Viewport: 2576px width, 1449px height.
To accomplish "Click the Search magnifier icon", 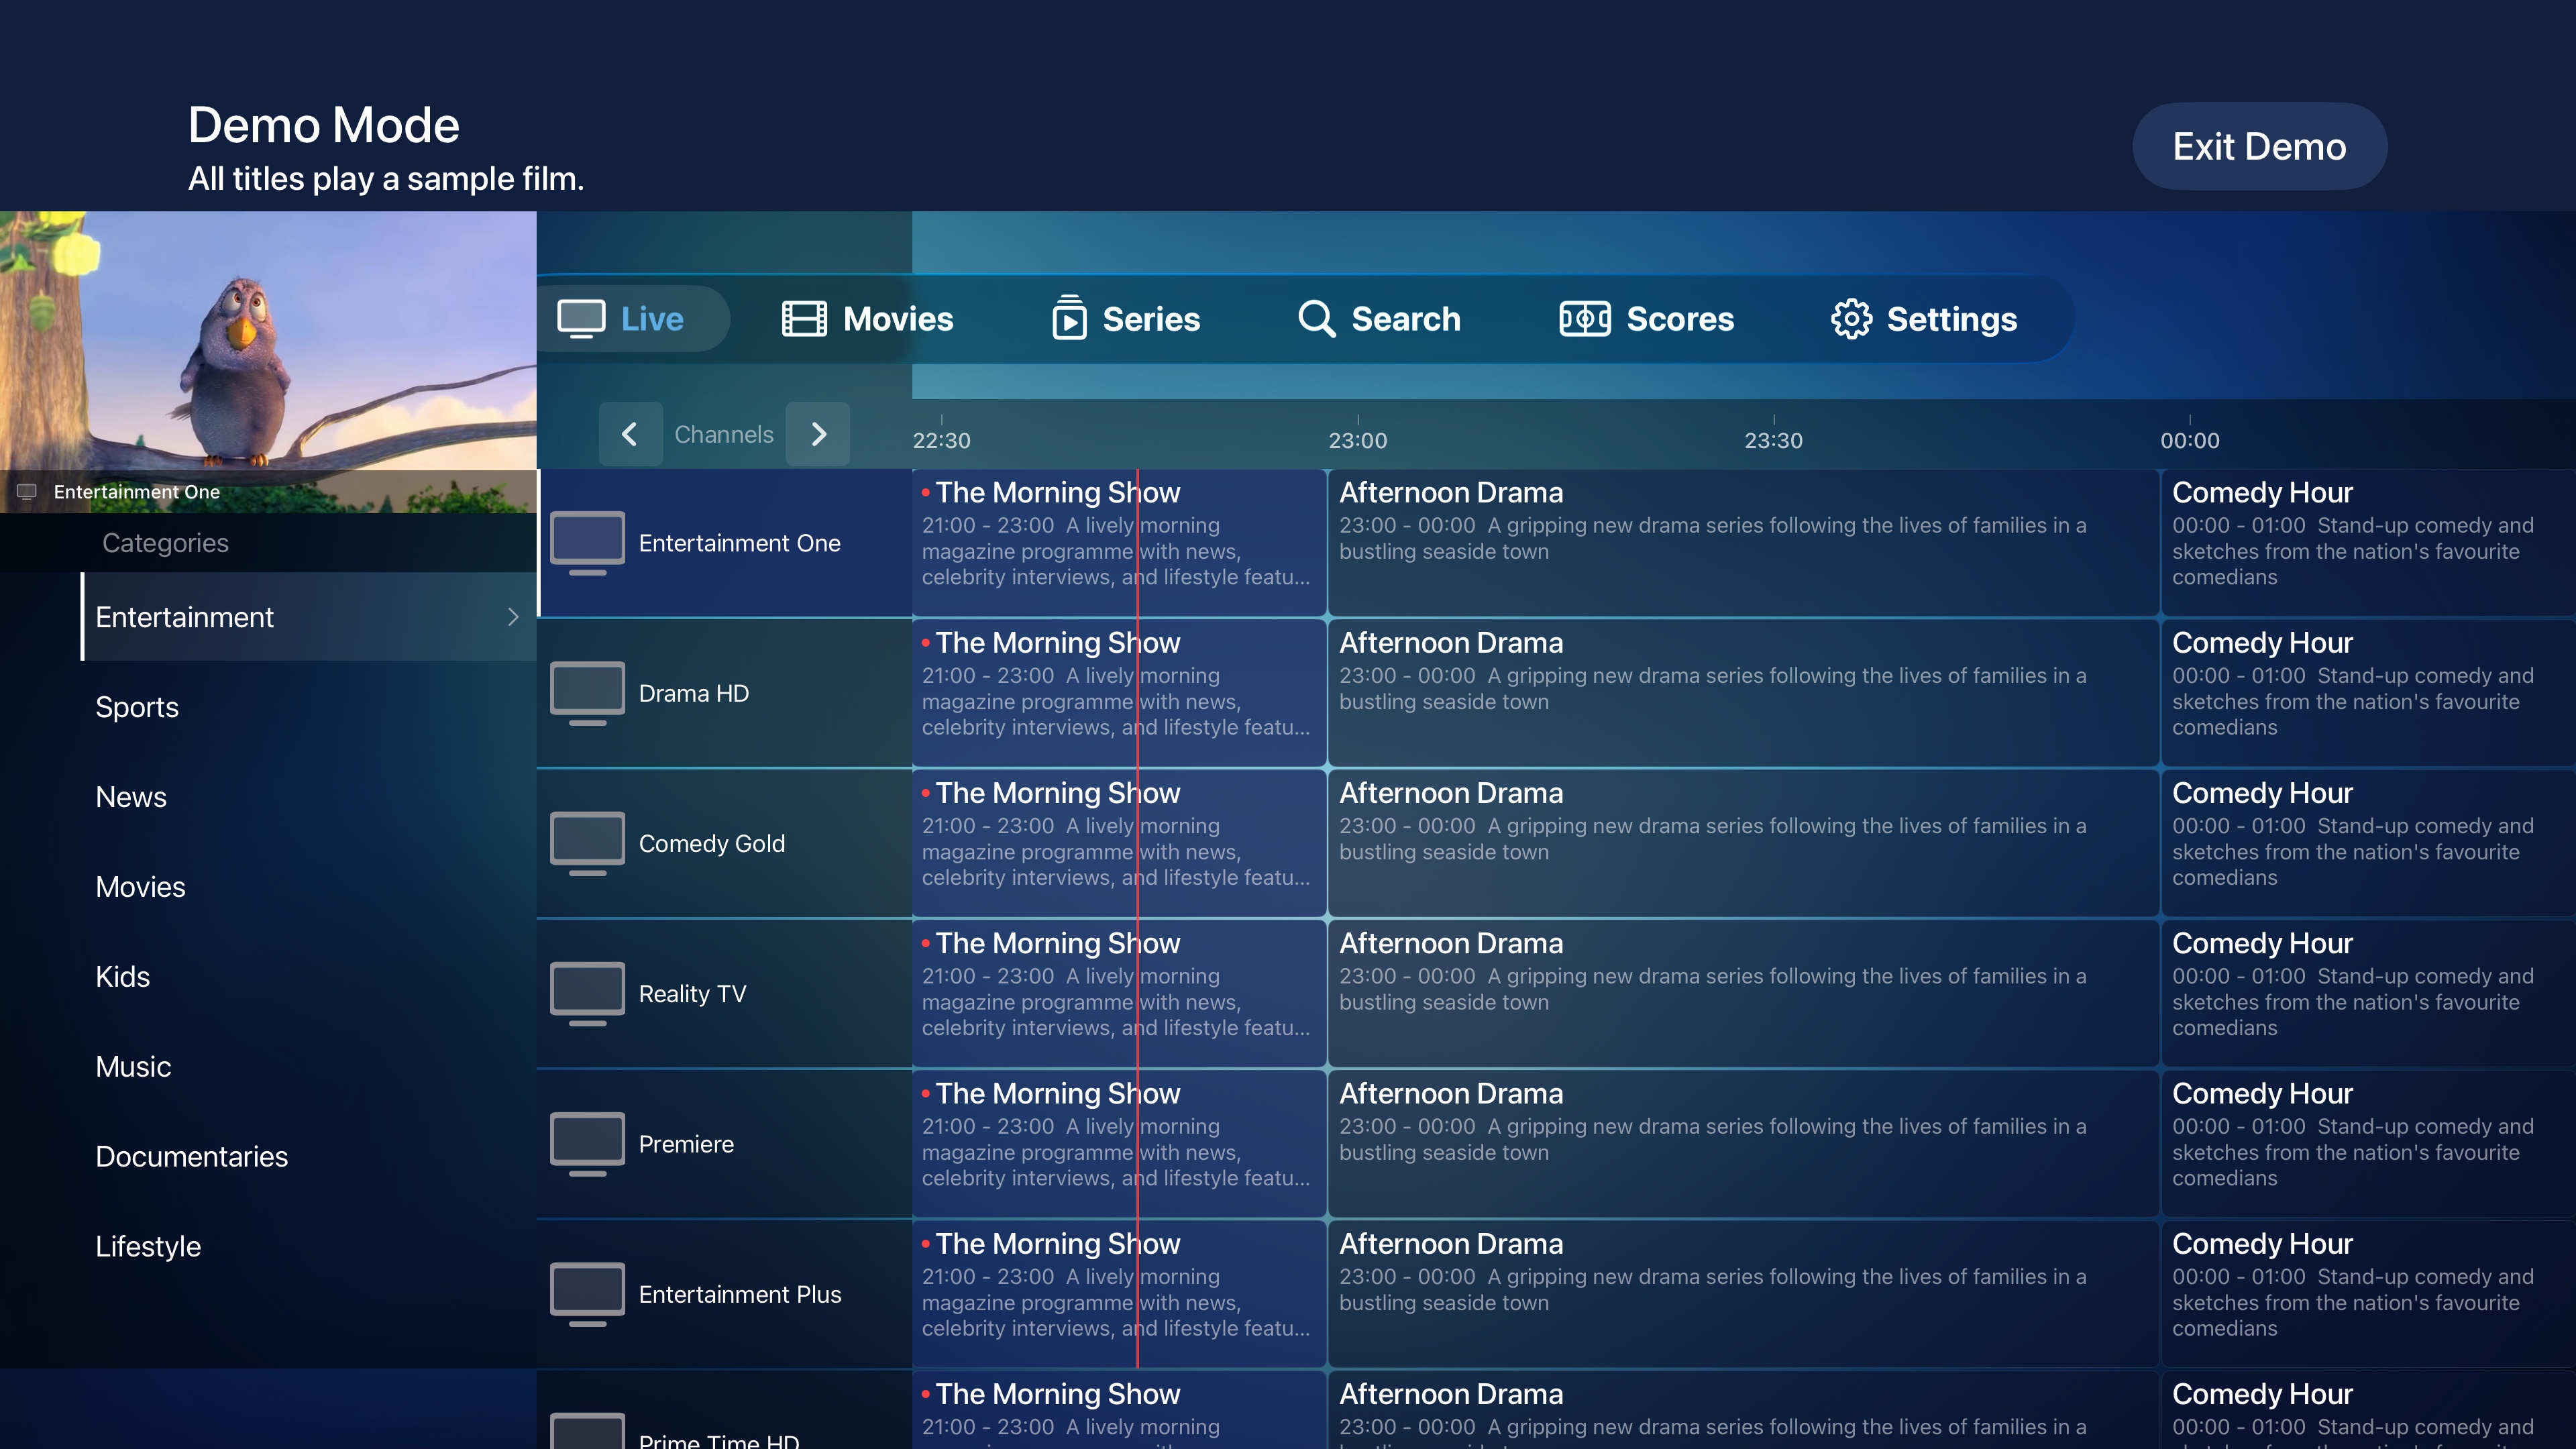I will [1317, 319].
